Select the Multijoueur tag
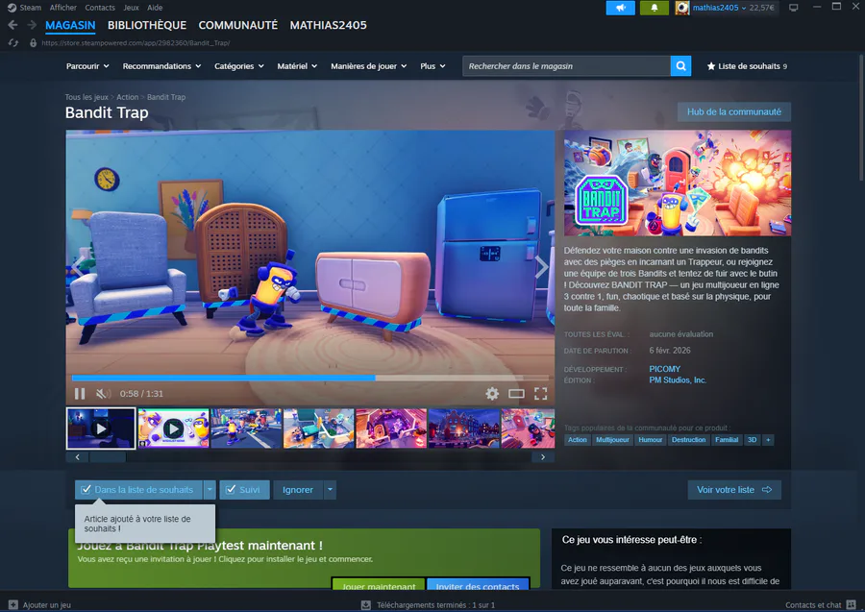865x612 pixels. 612,440
